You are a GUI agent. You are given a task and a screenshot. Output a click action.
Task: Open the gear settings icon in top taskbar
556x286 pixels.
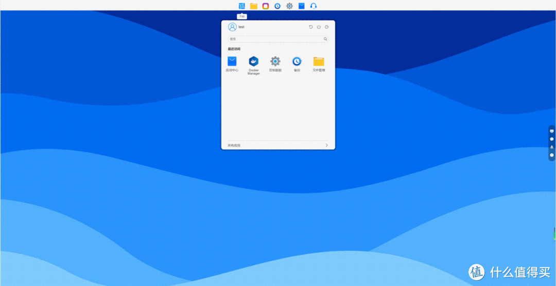[x=289, y=6]
